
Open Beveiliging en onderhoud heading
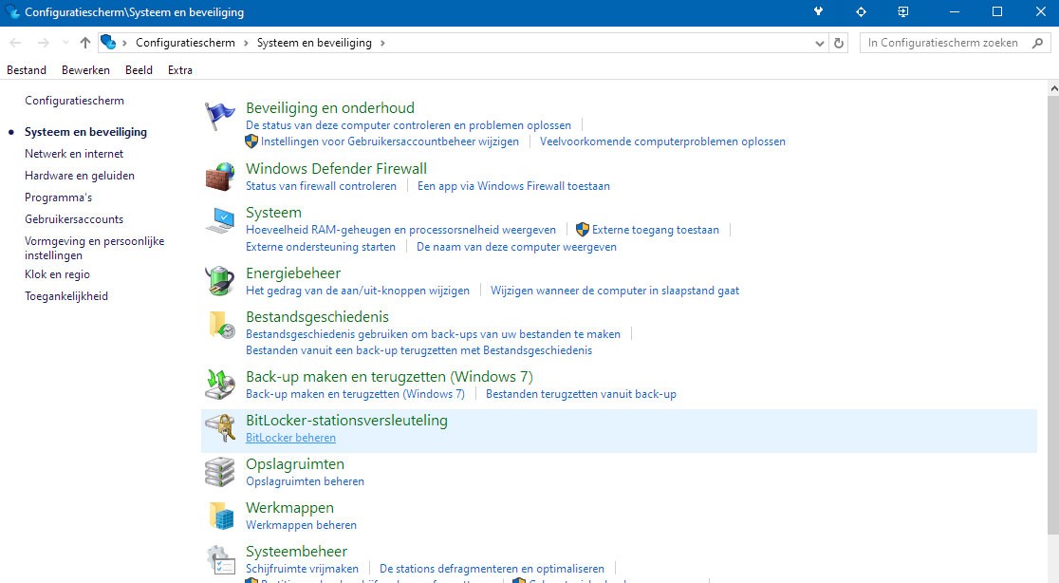click(x=330, y=108)
